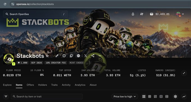Screen dimensions: 191x102
Task: Open the Holders tab
Action: (x=42, y=85)
